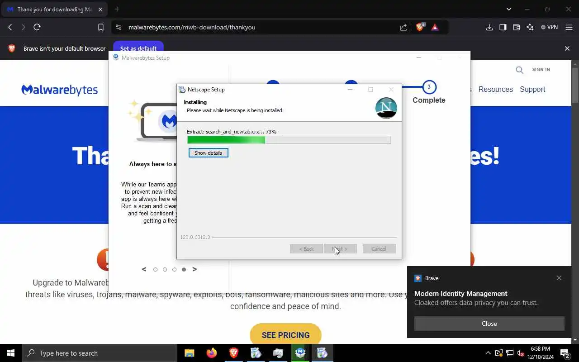Close the Brave notification with X
Screen dimensions: 579x362
pyautogui.click(x=559, y=278)
